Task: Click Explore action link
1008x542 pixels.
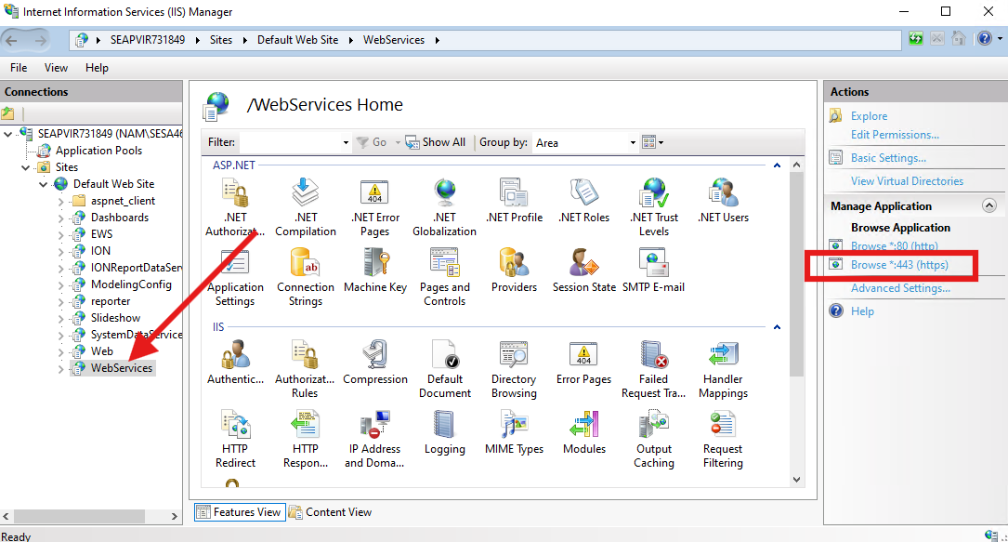Action: (x=870, y=116)
